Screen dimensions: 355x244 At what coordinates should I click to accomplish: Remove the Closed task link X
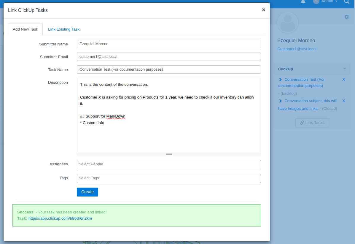(343, 101)
